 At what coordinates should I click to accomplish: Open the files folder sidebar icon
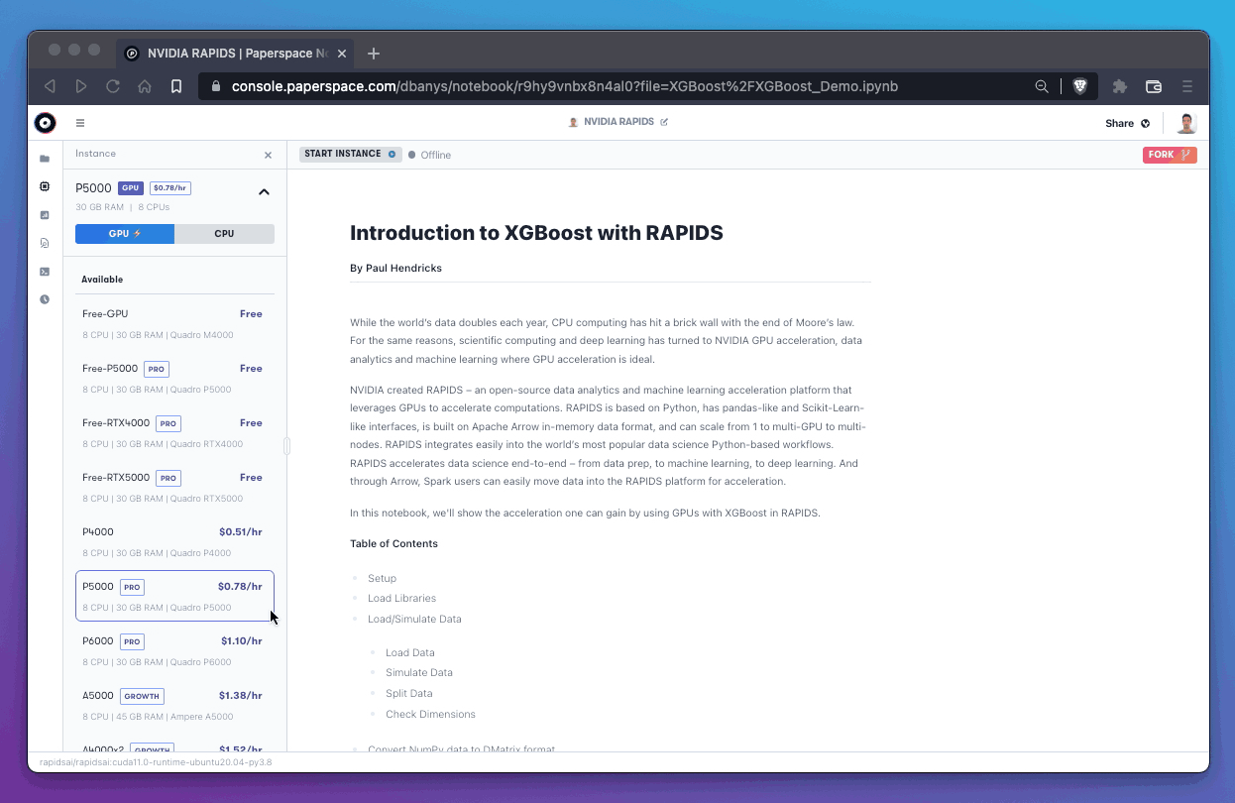[45, 159]
